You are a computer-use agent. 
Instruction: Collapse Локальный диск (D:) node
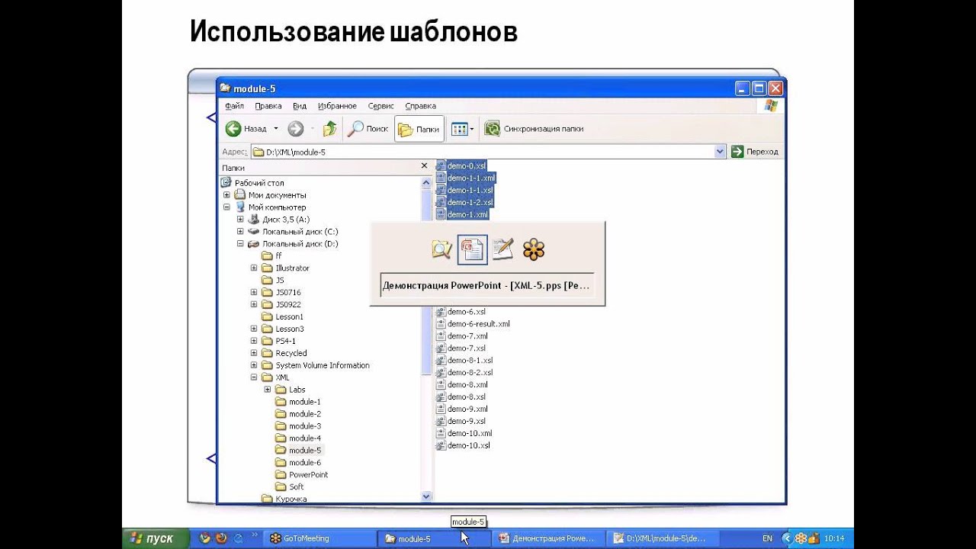tap(240, 244)
